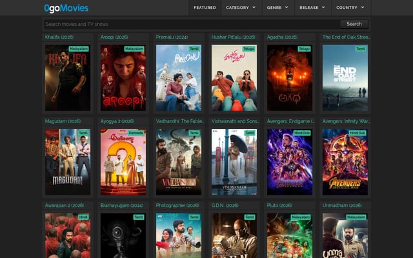This screenshot has height=258, width=413.
Task: Select the Vadhandhi movie poster
Action: coord(179,162)
